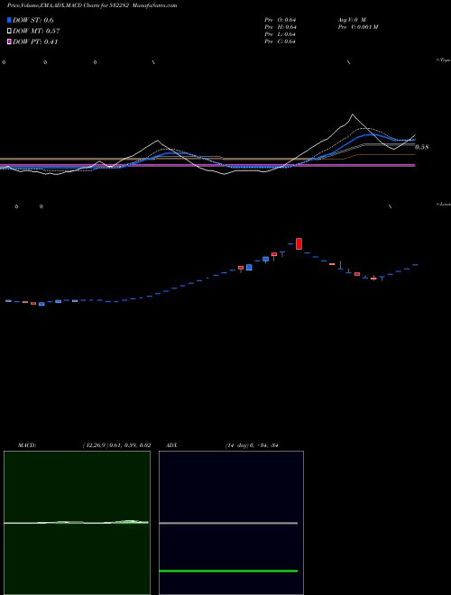Click the chart title mentioning MunafaSutra.com
The image size is (451, 595).
[x=92, y=5]
